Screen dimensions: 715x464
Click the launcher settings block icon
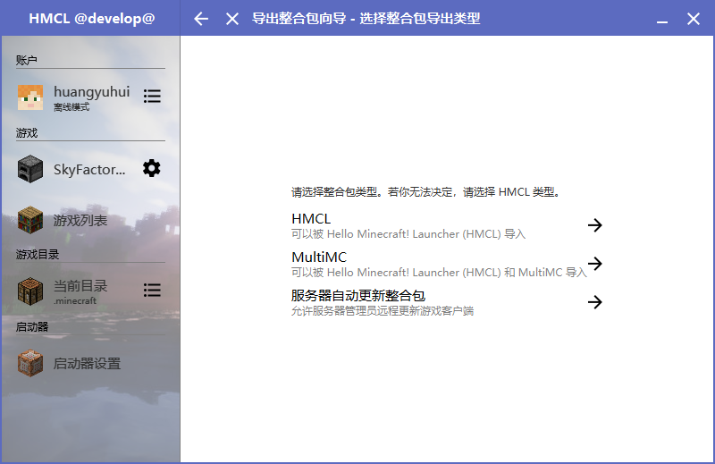30,364
